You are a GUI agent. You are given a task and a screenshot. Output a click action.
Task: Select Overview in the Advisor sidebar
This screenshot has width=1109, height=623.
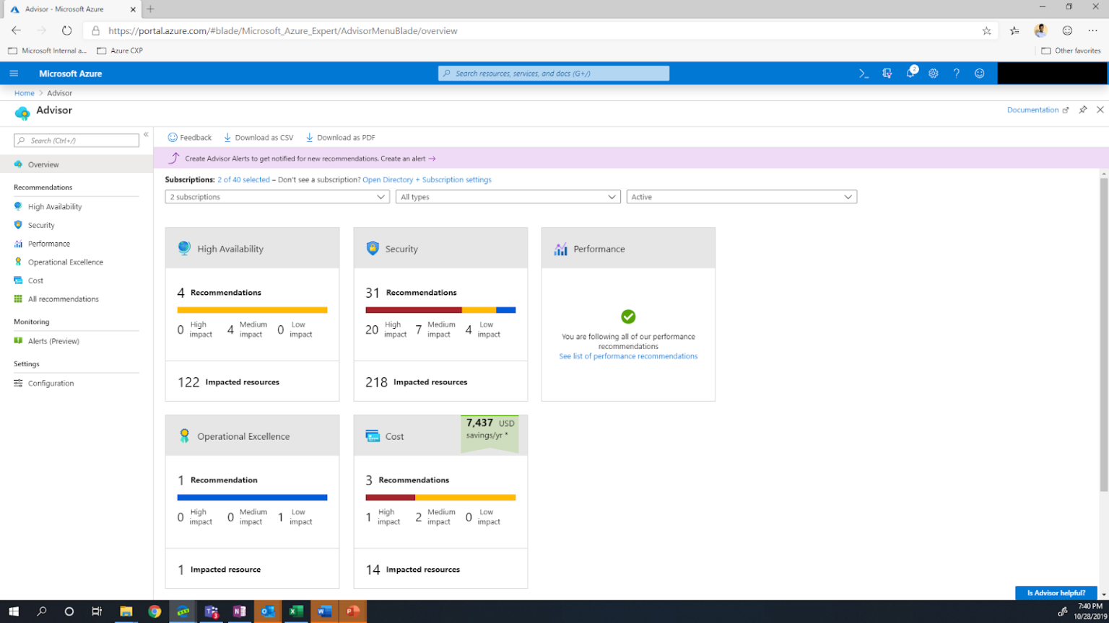point(43,164)
